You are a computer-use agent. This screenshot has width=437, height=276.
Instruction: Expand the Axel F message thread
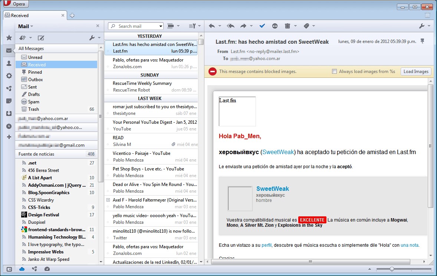click(x=108, y=200)
